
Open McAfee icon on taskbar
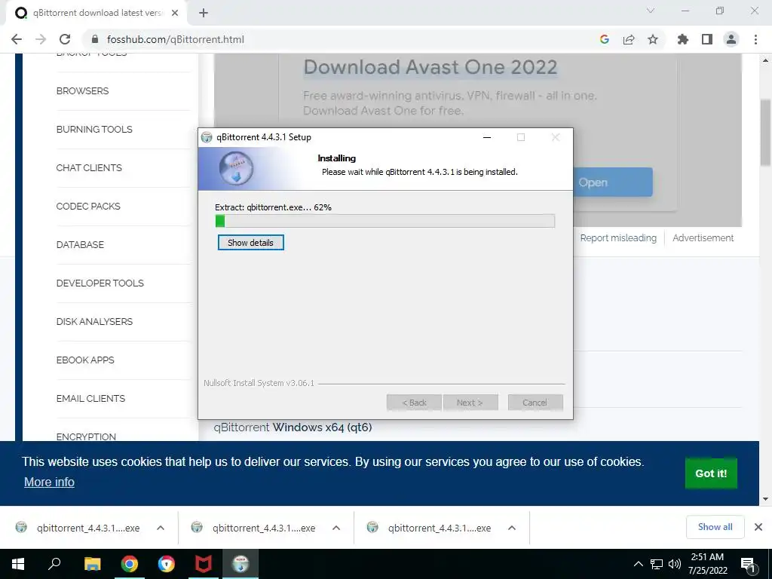204,564
